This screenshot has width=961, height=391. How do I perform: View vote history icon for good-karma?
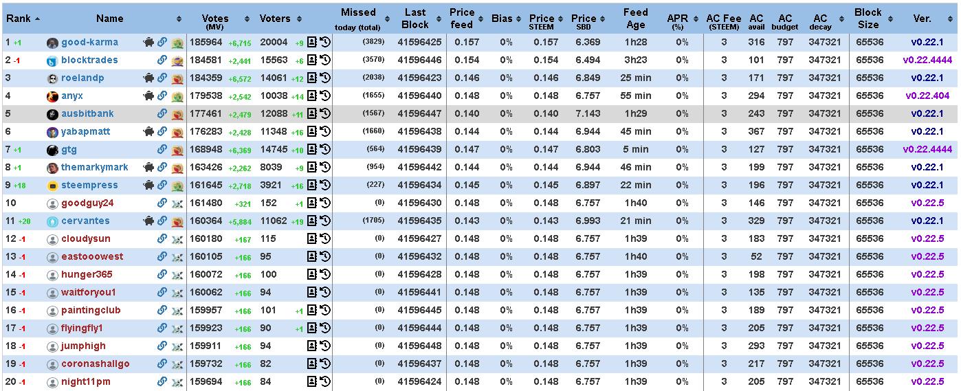coord(325,42)
